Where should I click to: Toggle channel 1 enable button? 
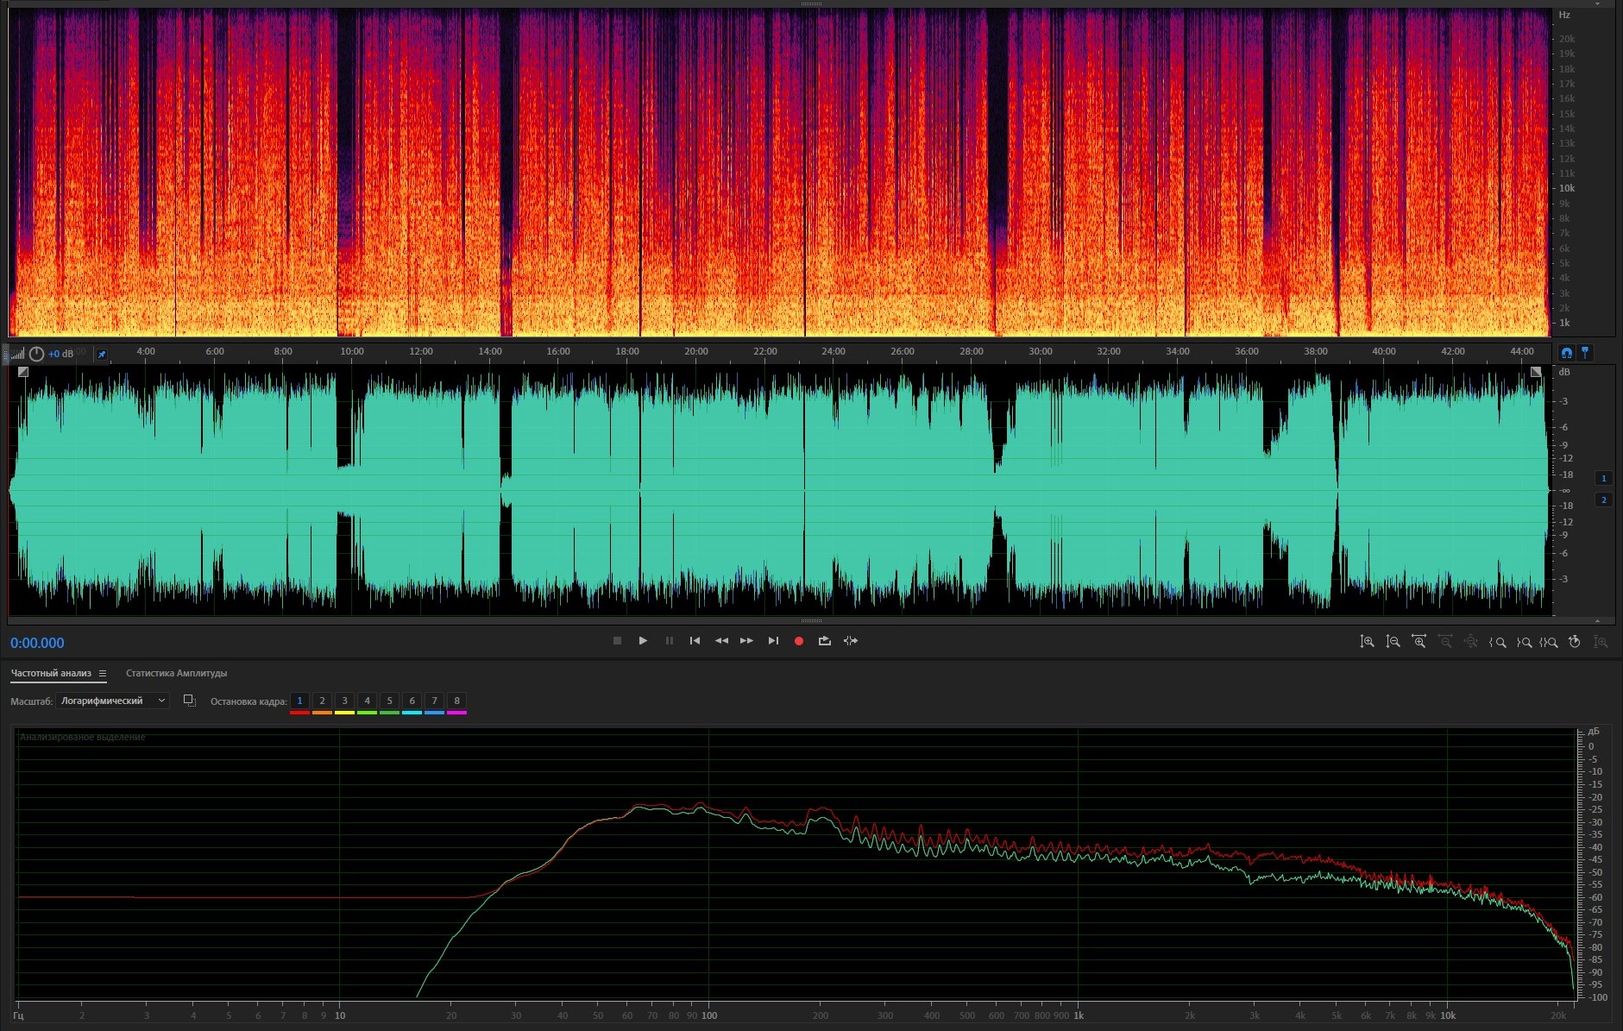(x=1604, y=478)
